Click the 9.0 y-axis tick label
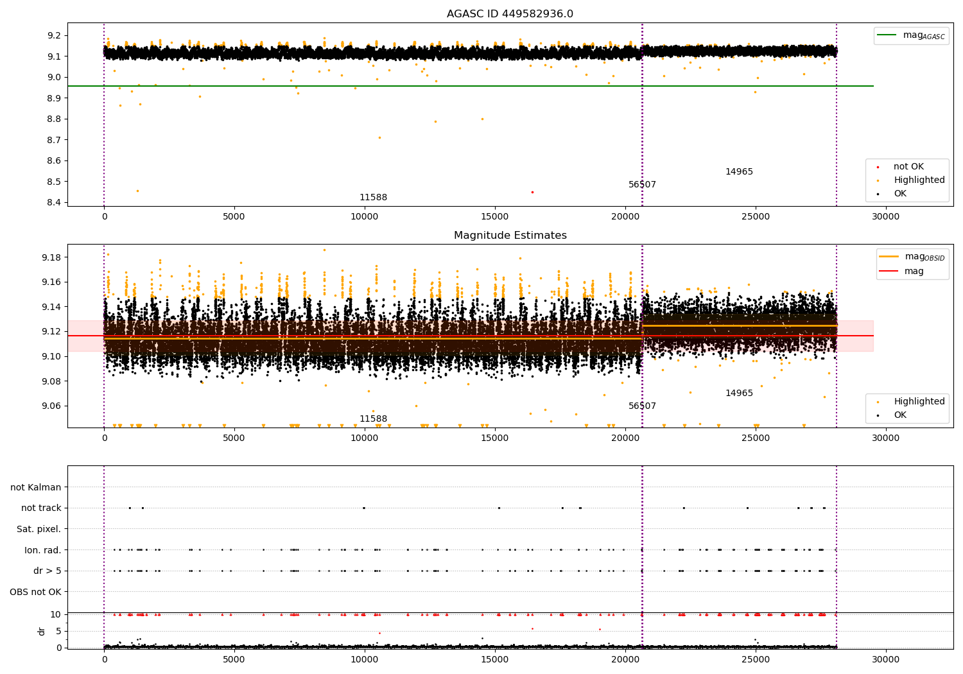Screen dimensions: 963x674 point(55,77)
